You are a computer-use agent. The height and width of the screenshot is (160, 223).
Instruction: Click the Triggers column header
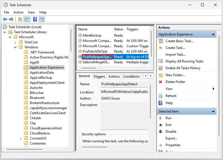click(137, 29)
